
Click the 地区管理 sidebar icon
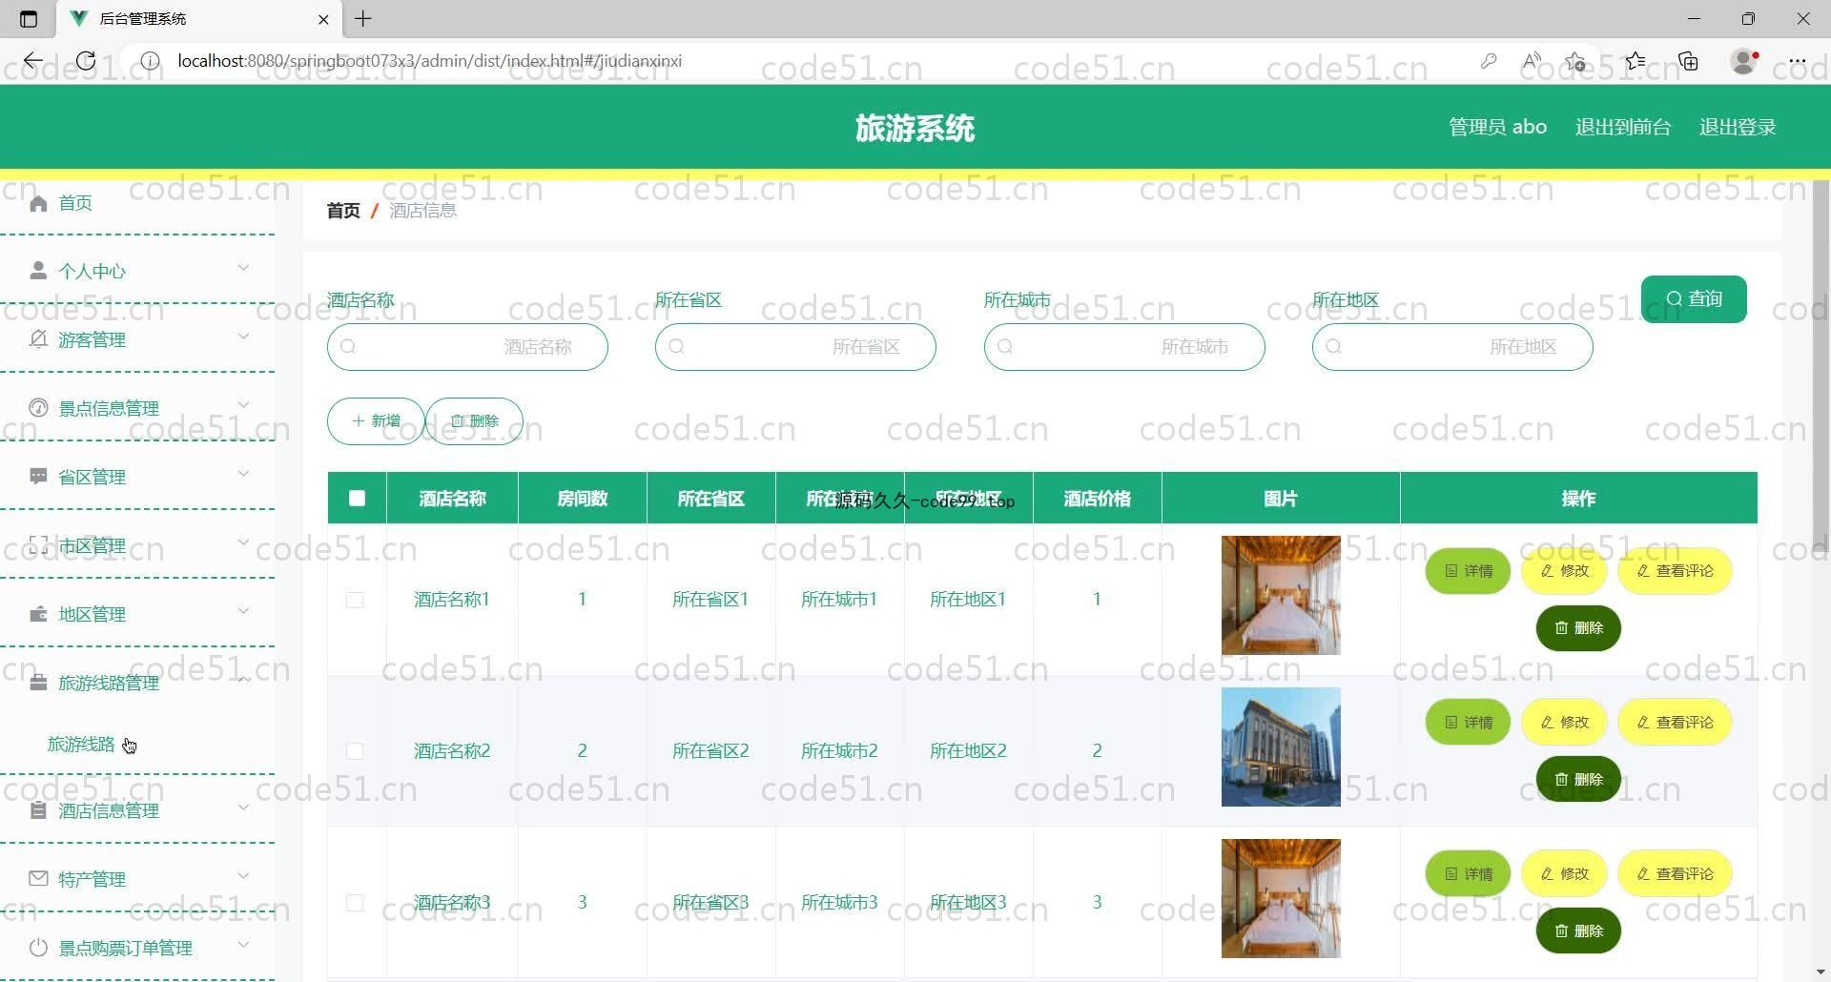point(38,614)
